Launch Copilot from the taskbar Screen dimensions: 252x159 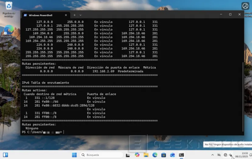click(x=137, y=155)
